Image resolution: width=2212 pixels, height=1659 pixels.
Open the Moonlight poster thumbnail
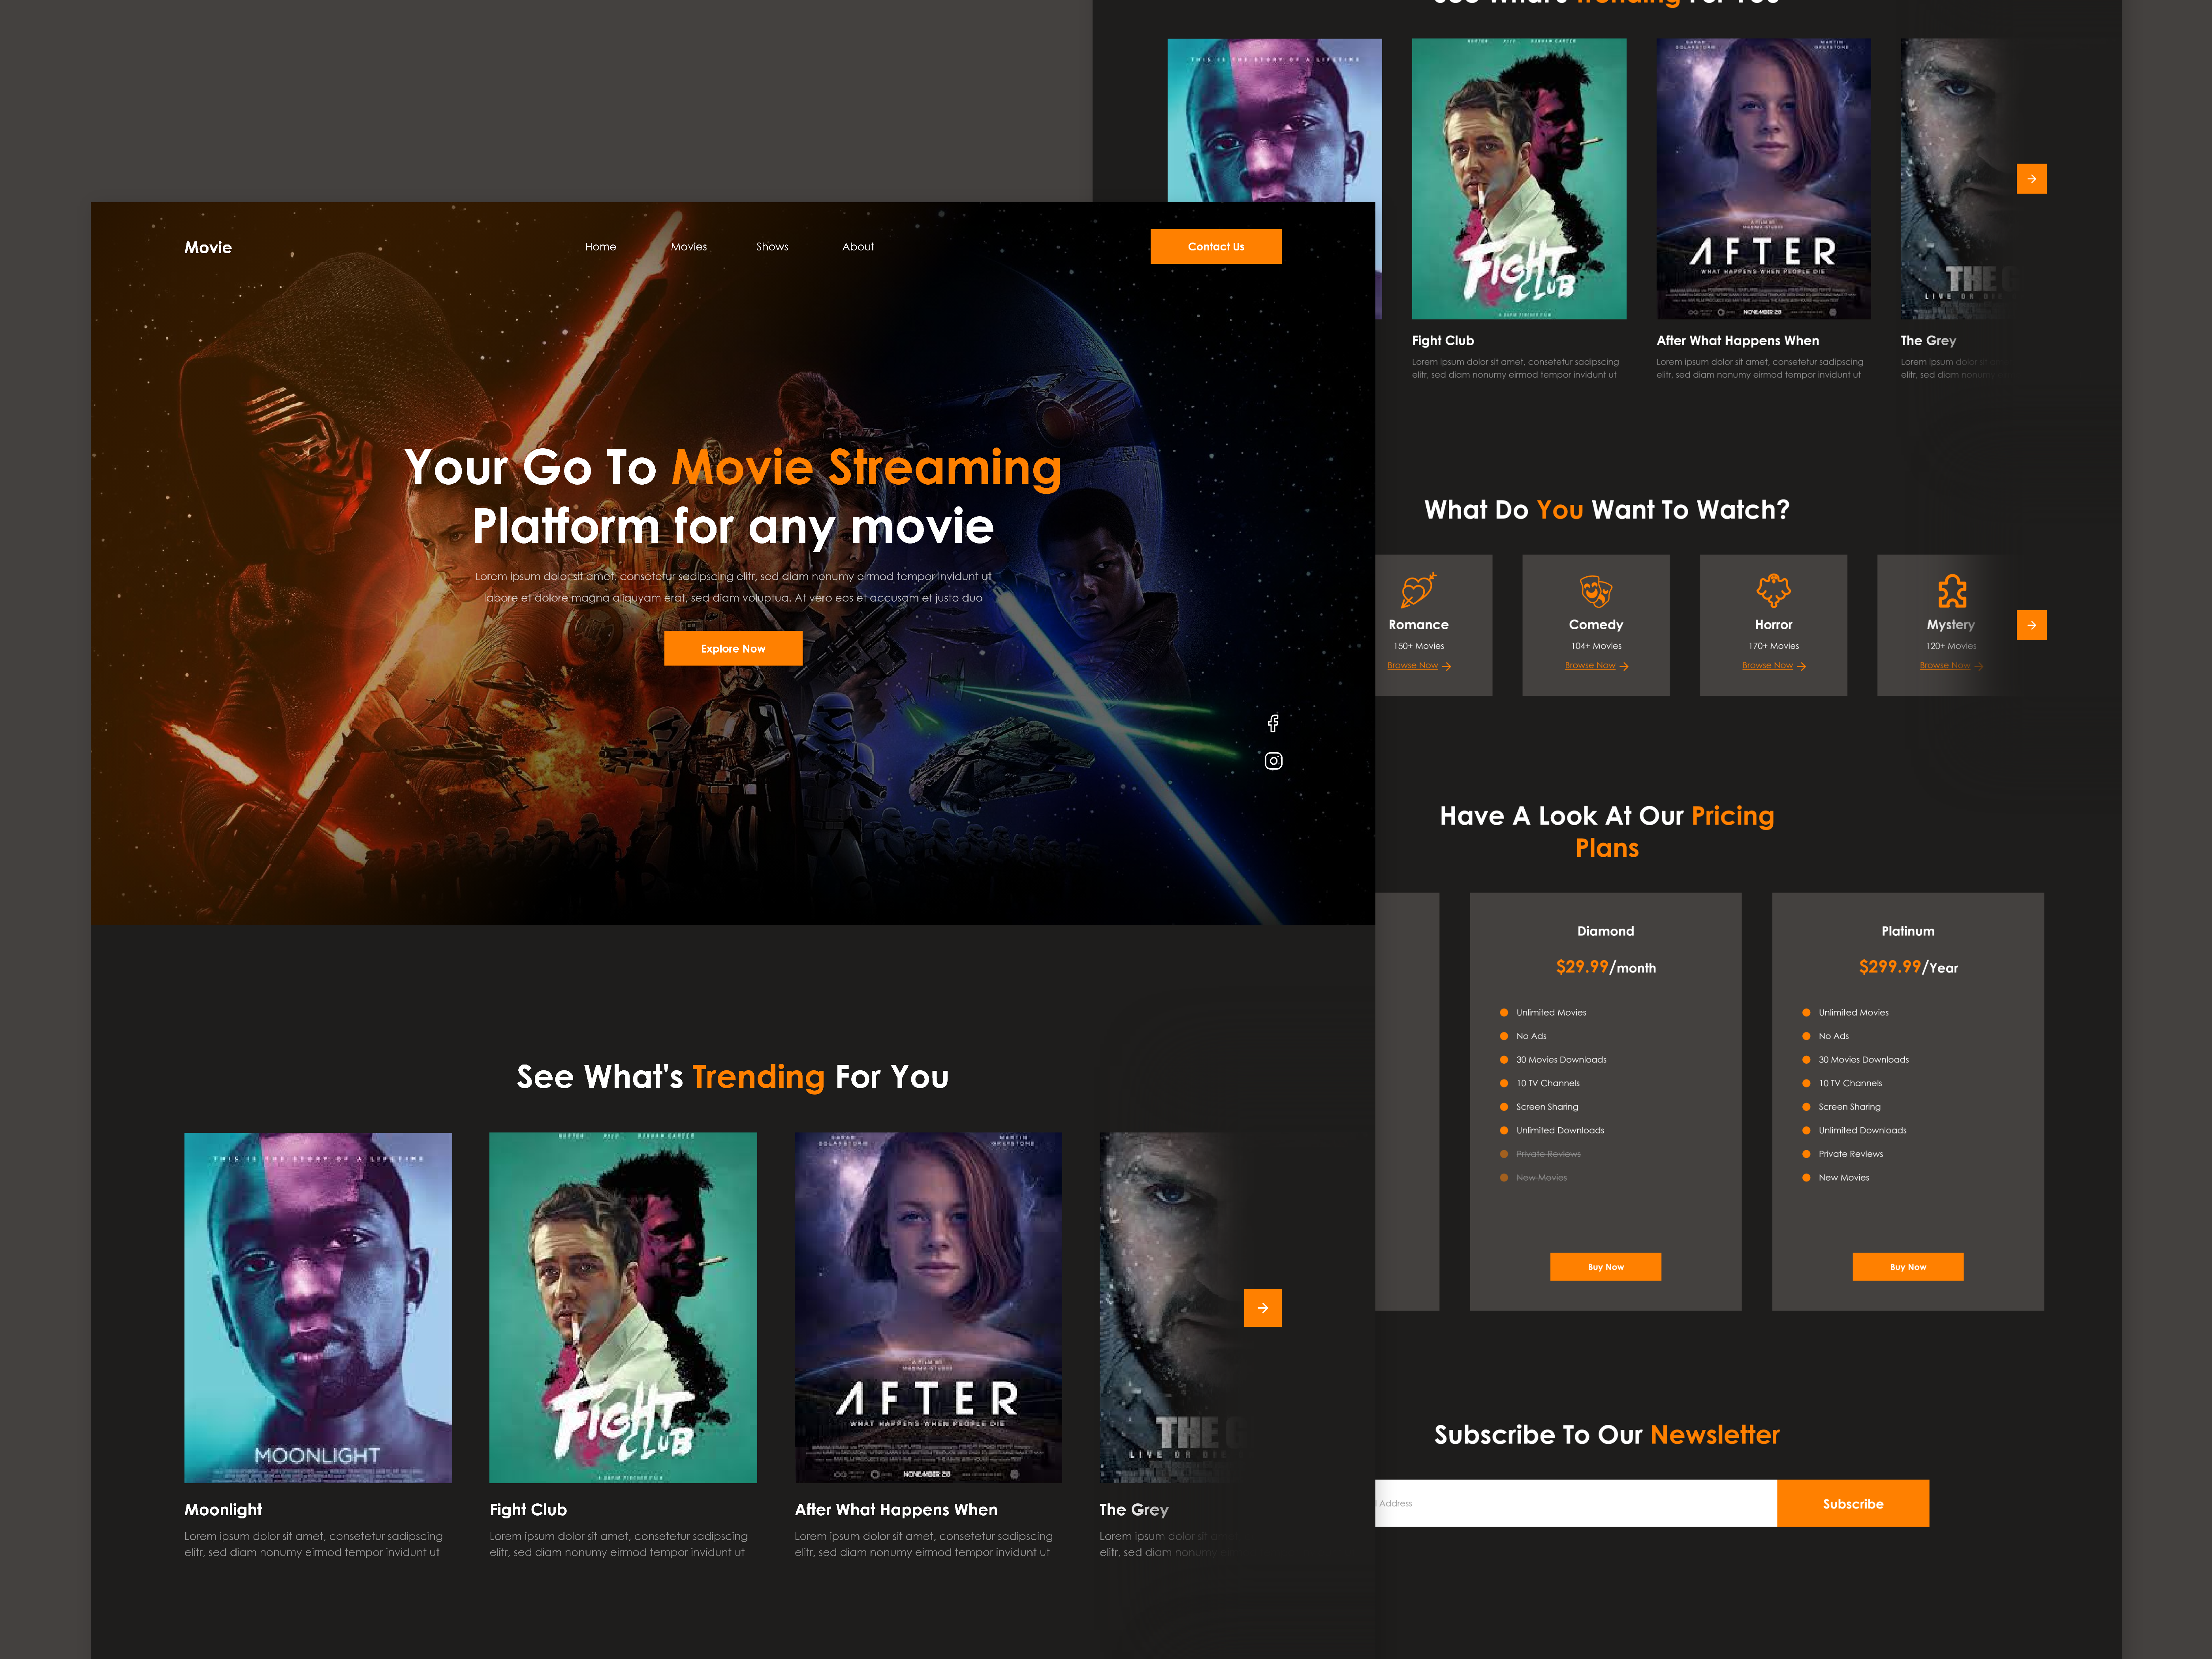pyautogui.click(x=318, y=1307)
